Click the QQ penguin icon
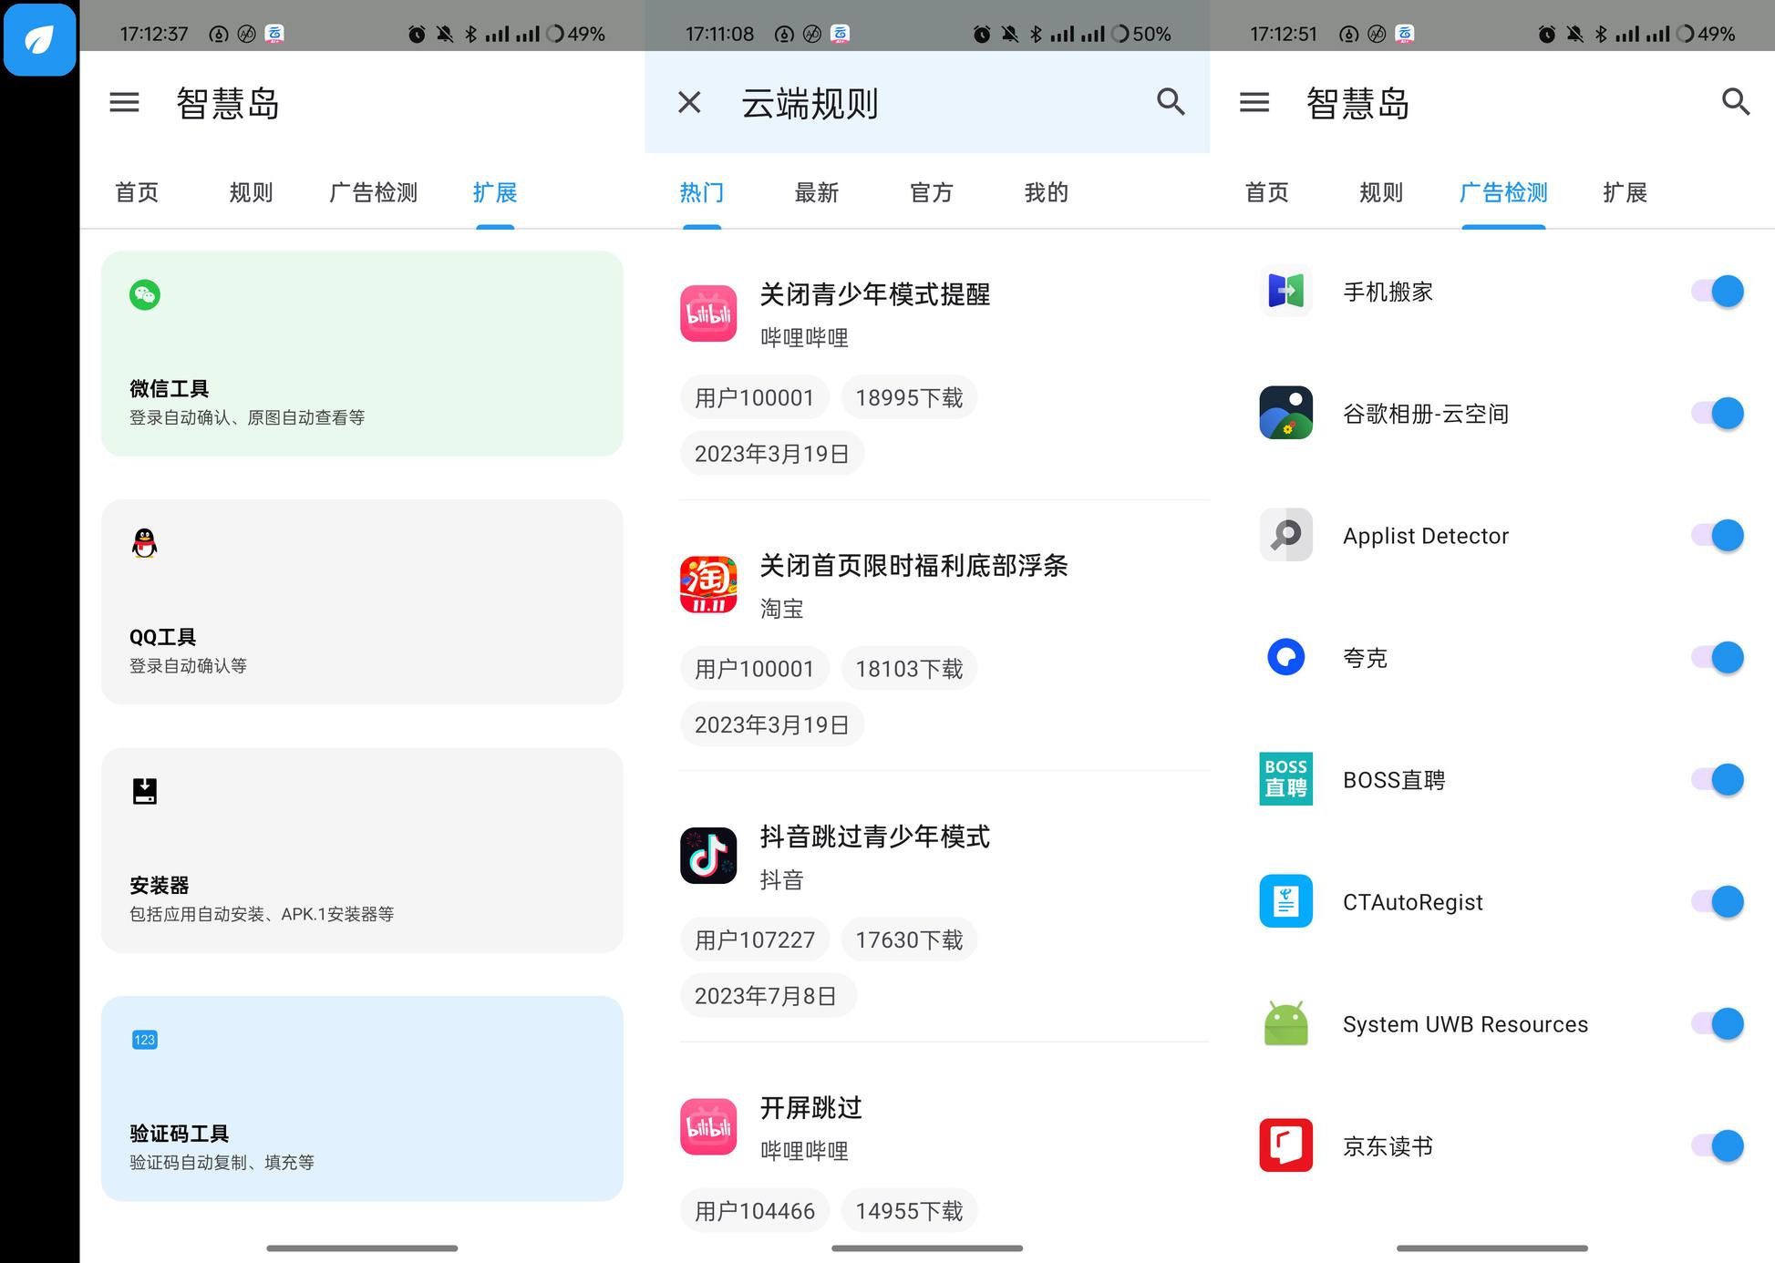This screenshot has width=1775, height=1263. point(145,543)
